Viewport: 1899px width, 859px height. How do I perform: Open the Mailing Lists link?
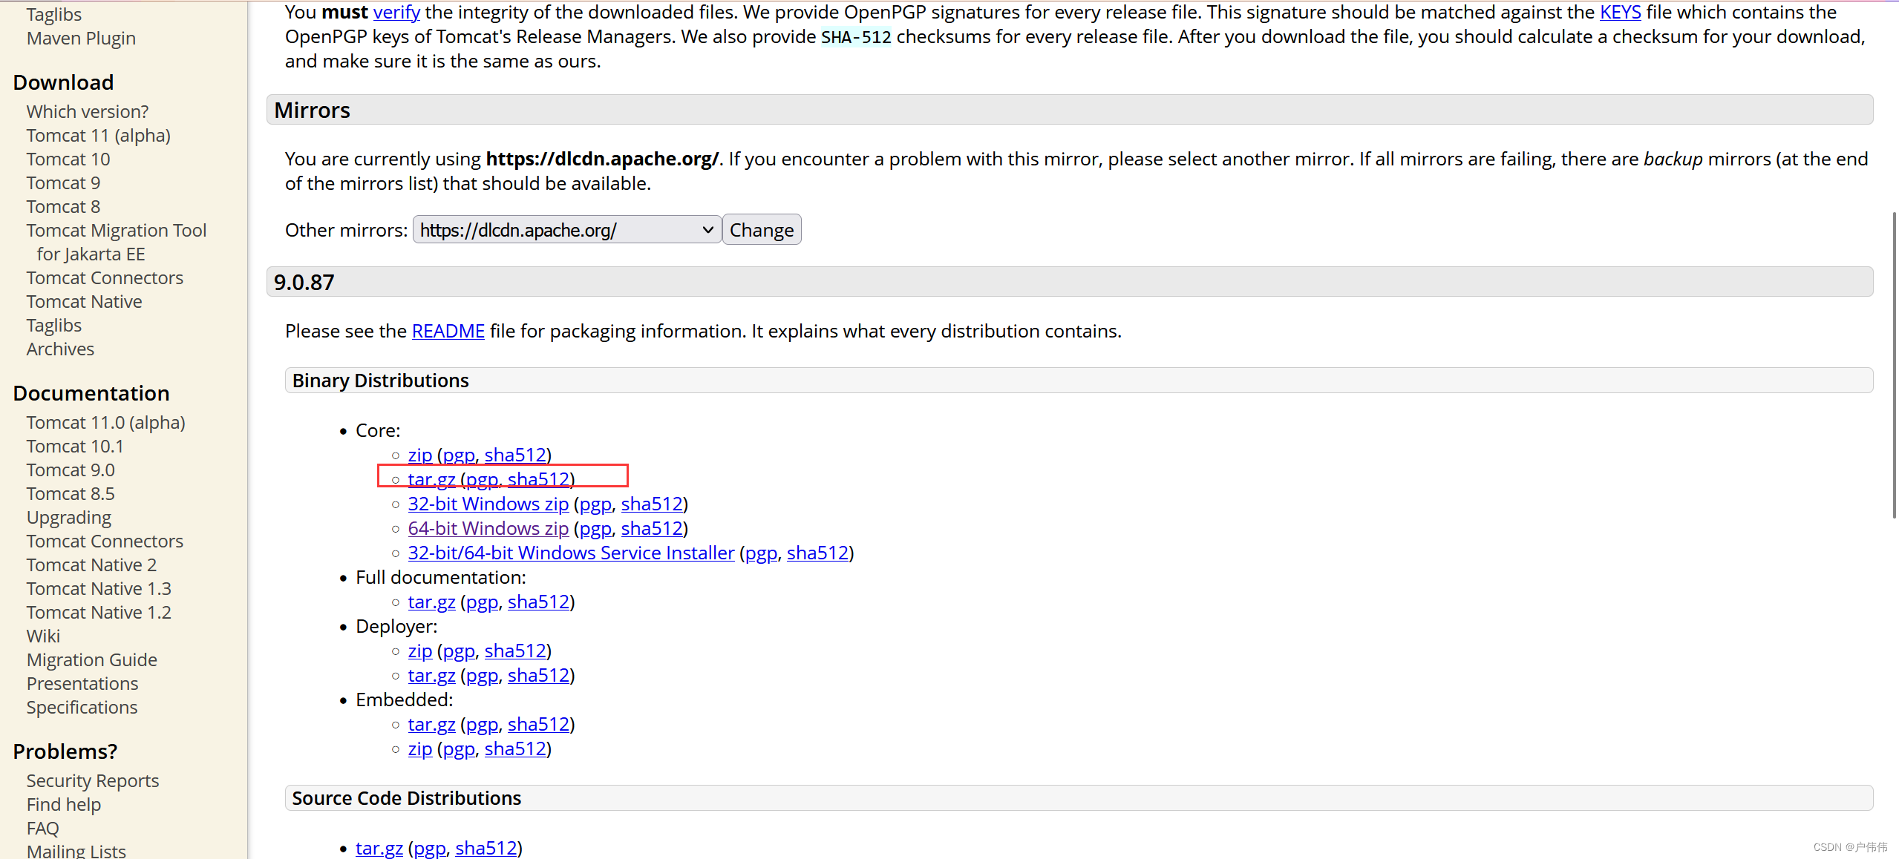pyautogui.click(x=76, y=850)
